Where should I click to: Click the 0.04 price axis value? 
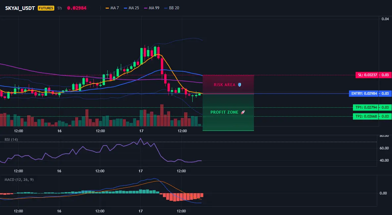(x=385, y=19)
